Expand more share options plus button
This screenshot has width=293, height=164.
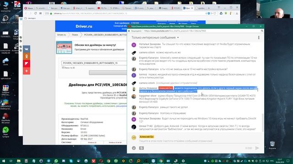coord(27,71)
